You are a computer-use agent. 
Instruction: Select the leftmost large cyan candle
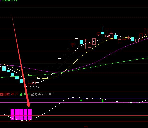(x=4, y=68)
